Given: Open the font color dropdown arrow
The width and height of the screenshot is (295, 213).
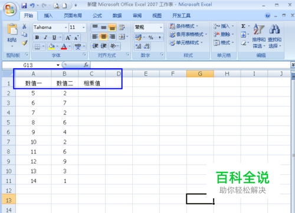Looking at the screenshot, I should point(70,46).
